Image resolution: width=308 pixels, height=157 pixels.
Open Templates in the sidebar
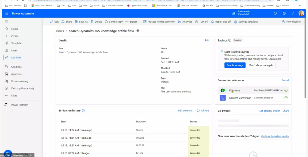pos(17,43)
